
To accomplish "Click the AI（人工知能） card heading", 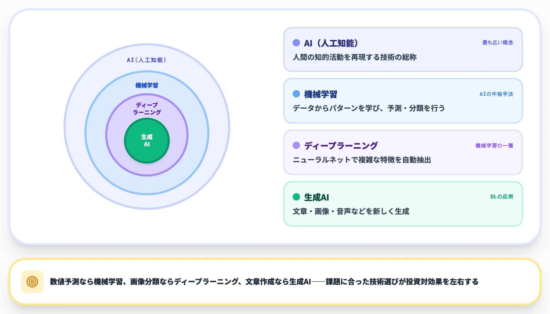I will point(331,43).
